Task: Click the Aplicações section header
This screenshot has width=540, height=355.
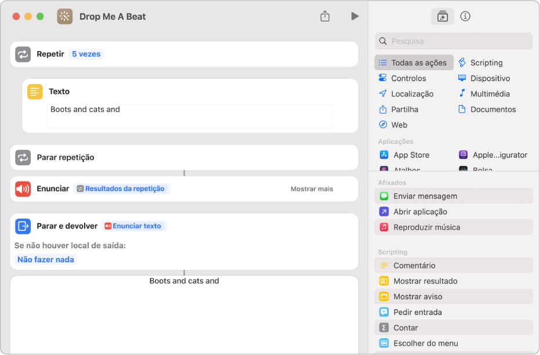Action: [396, 142]
